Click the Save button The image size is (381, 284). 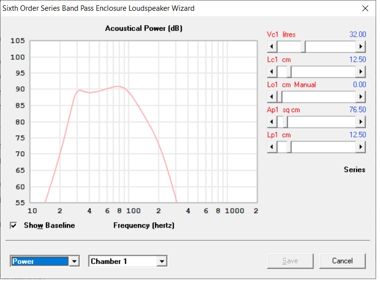click(290, 261)
